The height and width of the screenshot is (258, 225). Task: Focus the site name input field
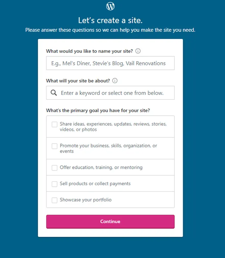(110, 63)
